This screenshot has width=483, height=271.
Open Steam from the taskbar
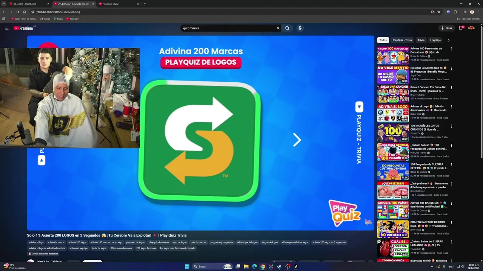279,266
